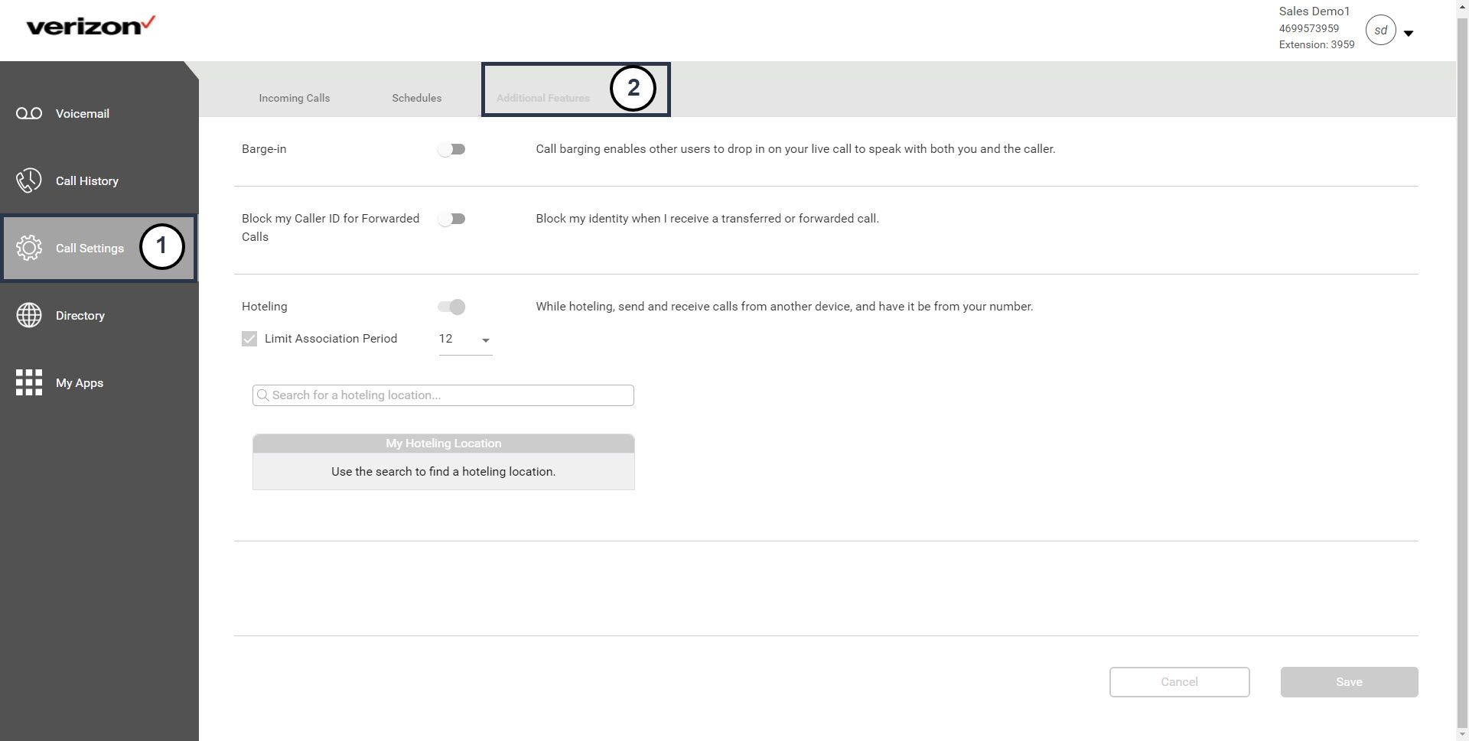Select the Additional Features tab

coord(542,98)
